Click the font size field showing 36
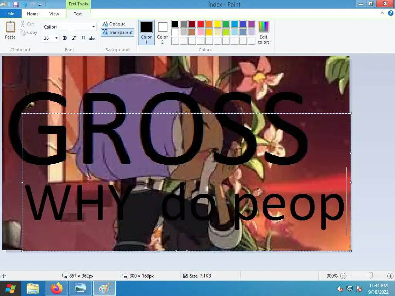The height and width of the screenshot is (296, 395). [49, 38]
